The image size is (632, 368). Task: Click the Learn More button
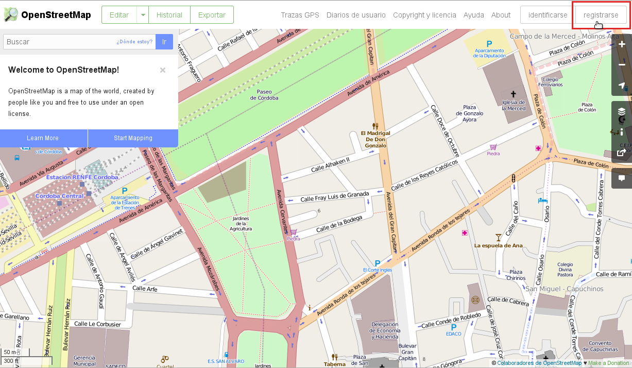43,138
